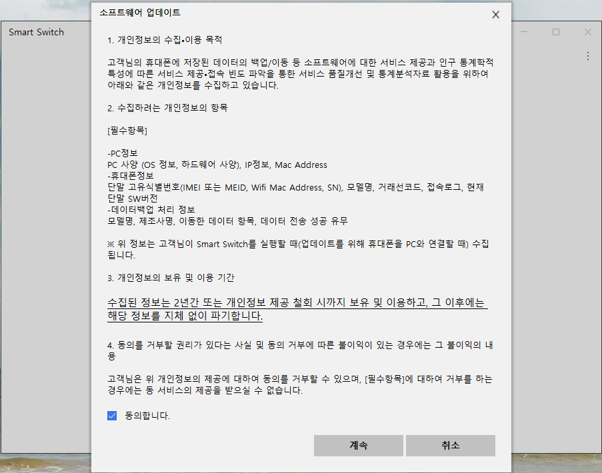The height and width of the screenshot is (473, 602).
Task: Click the 고객님의 휴대폰에 저장된 paragraph
Action: tap(300, 74)
